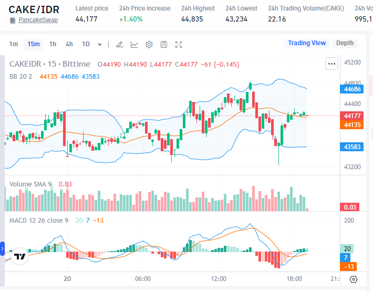
Task: Select the 15m interval
Action: click(34, 44)
